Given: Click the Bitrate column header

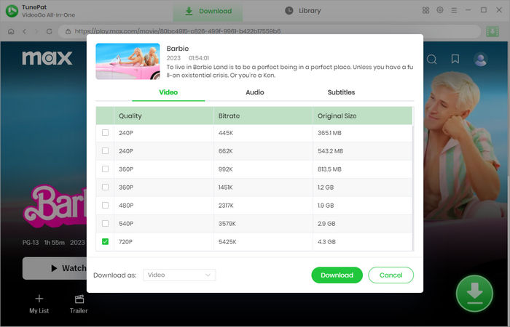Looking at the screenshot, I should click(x=263, y=116).
